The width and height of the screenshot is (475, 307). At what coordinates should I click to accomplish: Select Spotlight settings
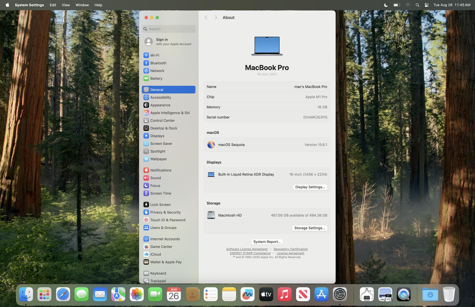coord(169,151)
